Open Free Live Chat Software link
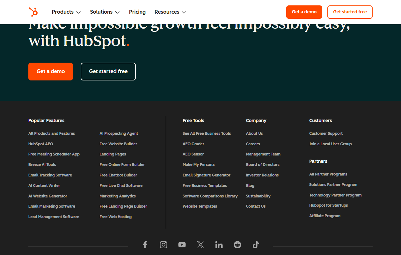The width and height of the screenshot is (401, 255). [x=121, y=186]
